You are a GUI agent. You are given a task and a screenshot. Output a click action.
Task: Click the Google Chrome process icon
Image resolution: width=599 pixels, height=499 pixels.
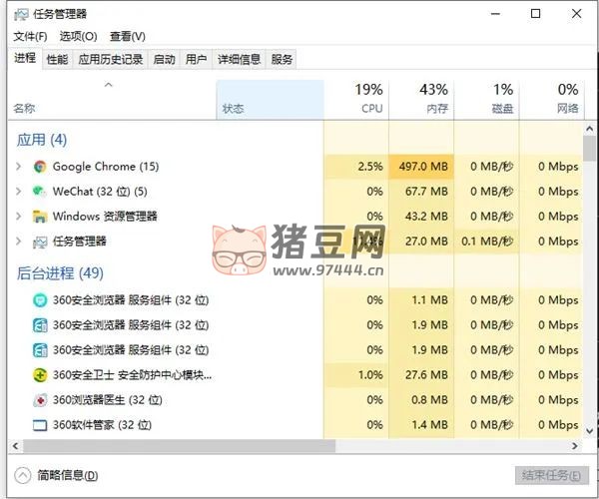tap(40, 167)
